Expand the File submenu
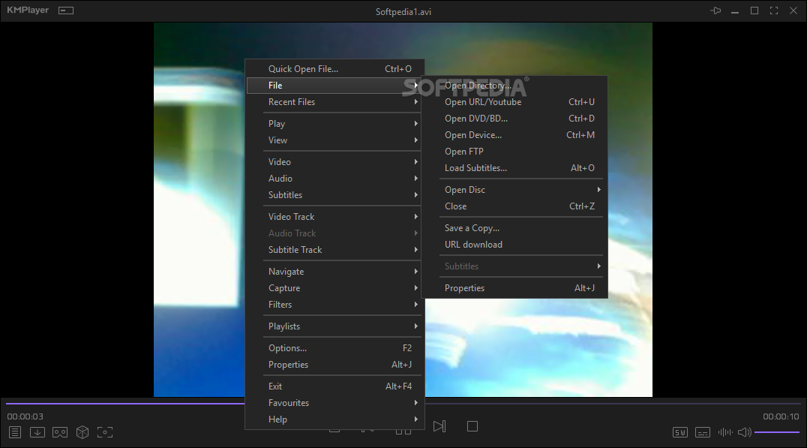This screenshot has width=807, height=448. (x=334, y=86)
